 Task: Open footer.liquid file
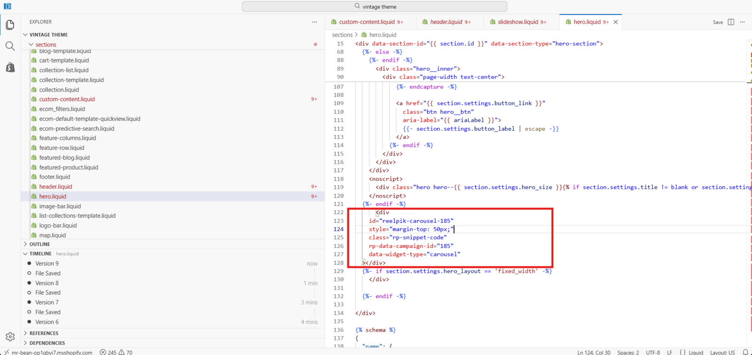(x=55, y=177)
